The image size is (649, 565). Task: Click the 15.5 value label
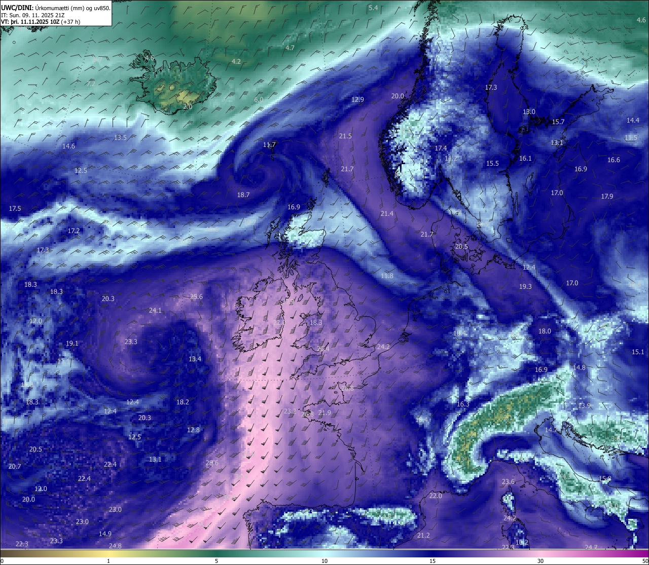pyautogui.click(x=492, y=163)
